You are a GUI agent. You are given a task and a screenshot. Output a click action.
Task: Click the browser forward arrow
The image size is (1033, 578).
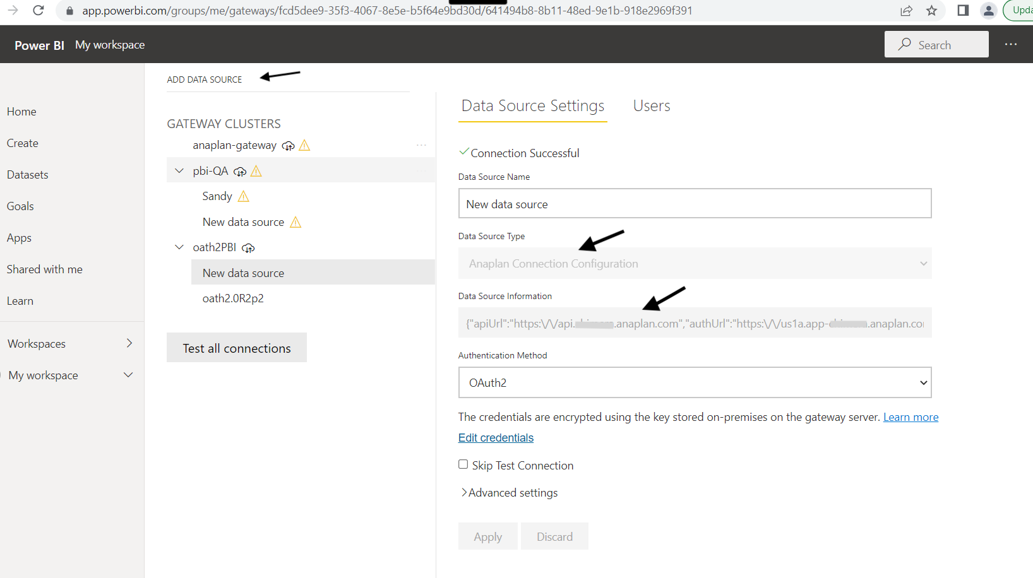[13, 10]
